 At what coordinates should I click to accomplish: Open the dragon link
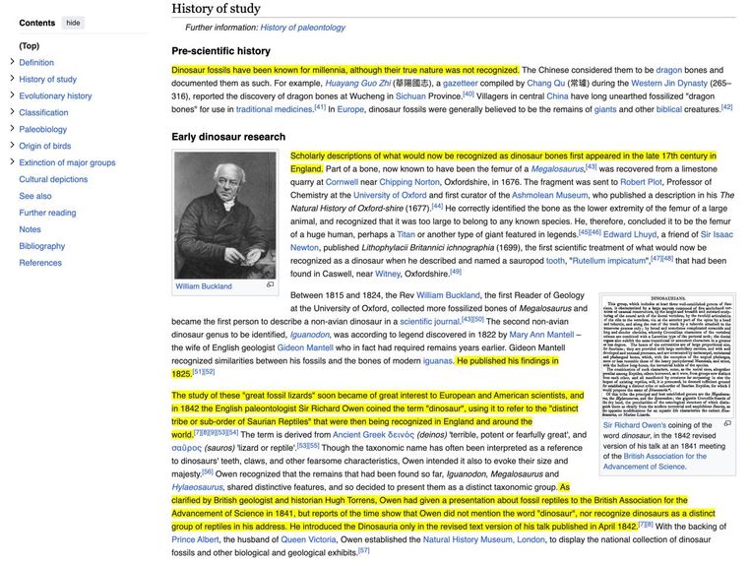point(668,70)
